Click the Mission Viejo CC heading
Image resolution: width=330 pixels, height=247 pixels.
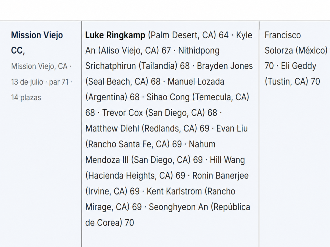37,43
